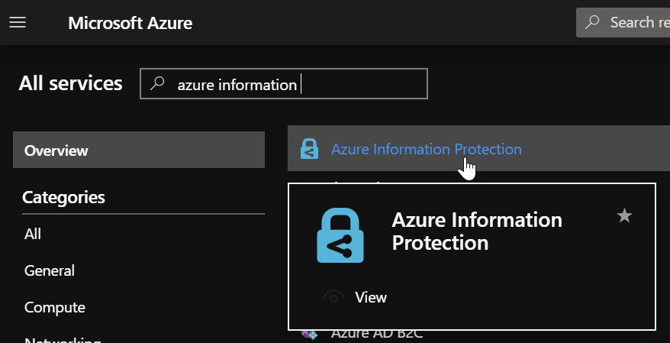
Task: Click the small lock icon in result row
Action: [309, 149]
